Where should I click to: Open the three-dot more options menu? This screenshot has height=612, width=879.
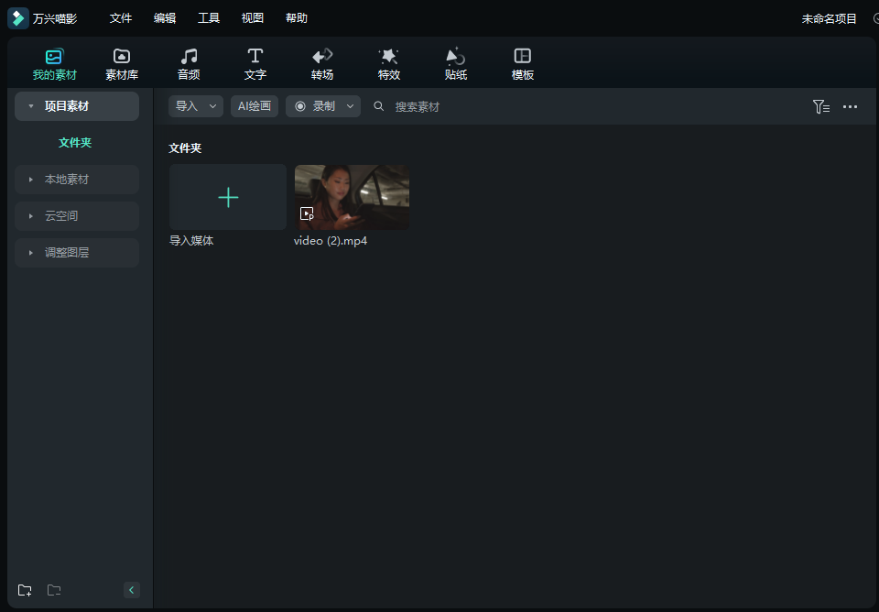tap(850, 107)
